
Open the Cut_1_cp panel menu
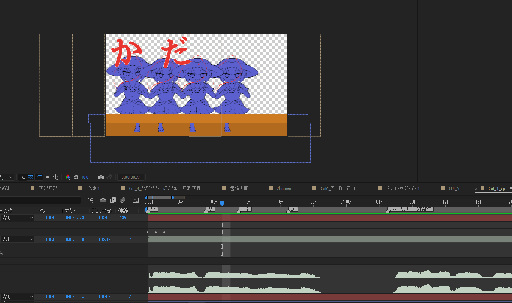[x=510, y=188]
